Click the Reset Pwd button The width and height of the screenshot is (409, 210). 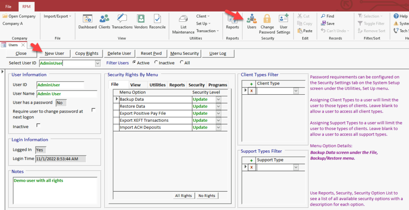[151, 54]
